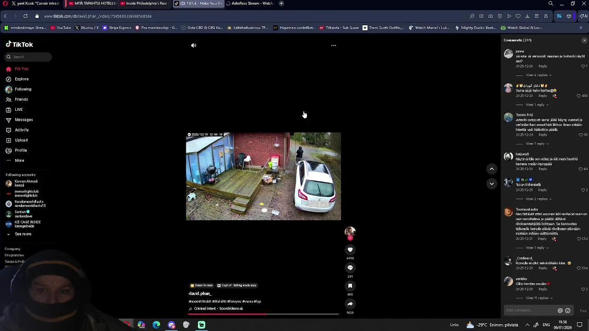Reply to baijuna8's comment
Image resolution: width=589 pixels, height=331 pixels.
tap(543, 169)
